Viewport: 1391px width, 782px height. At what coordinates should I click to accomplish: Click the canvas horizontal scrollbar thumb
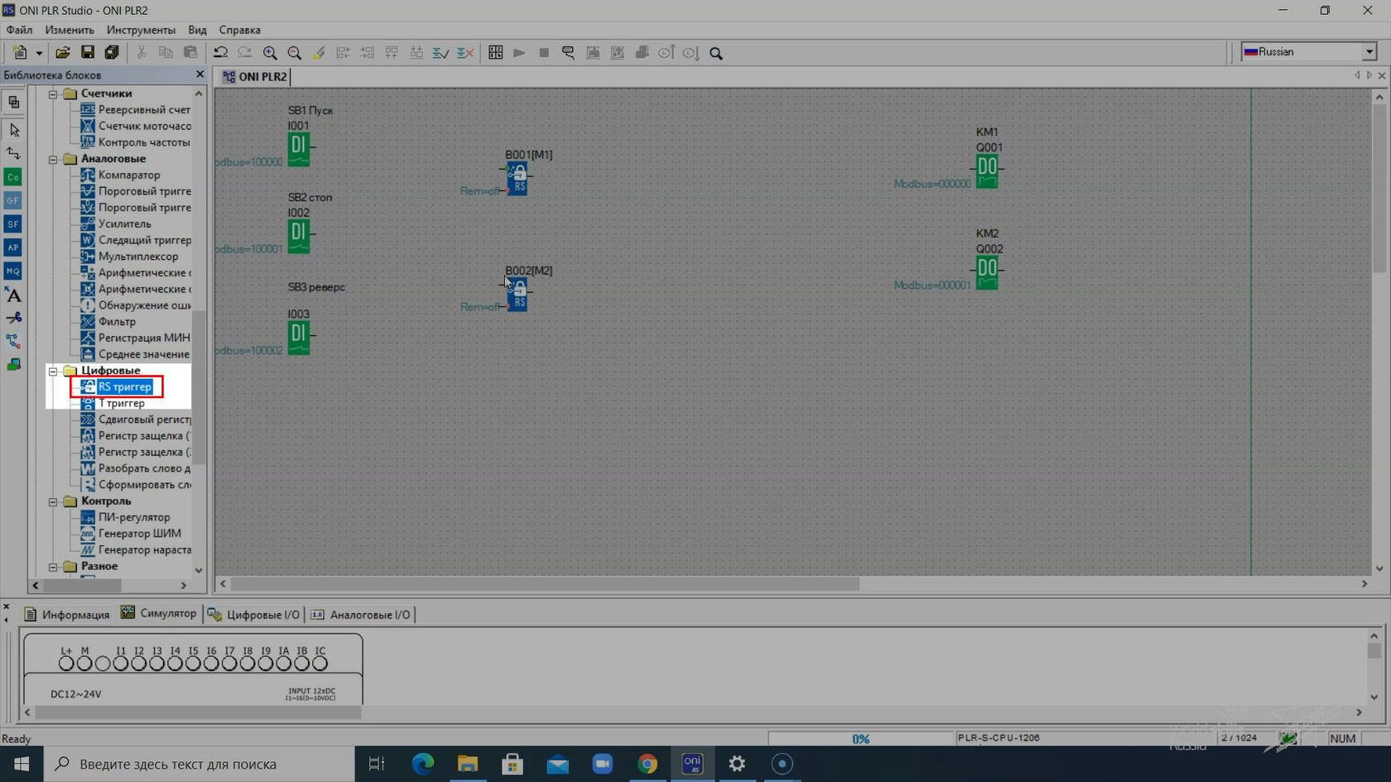point(545,583)
